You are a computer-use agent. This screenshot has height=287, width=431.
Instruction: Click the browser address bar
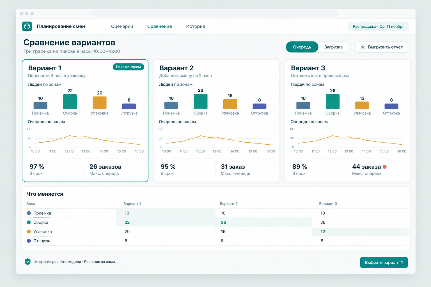pyautogui.click(x=215, y=13)
